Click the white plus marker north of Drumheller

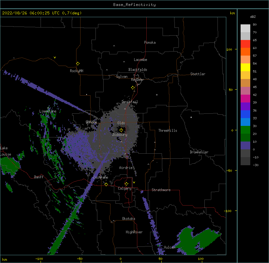coord(191,117)
